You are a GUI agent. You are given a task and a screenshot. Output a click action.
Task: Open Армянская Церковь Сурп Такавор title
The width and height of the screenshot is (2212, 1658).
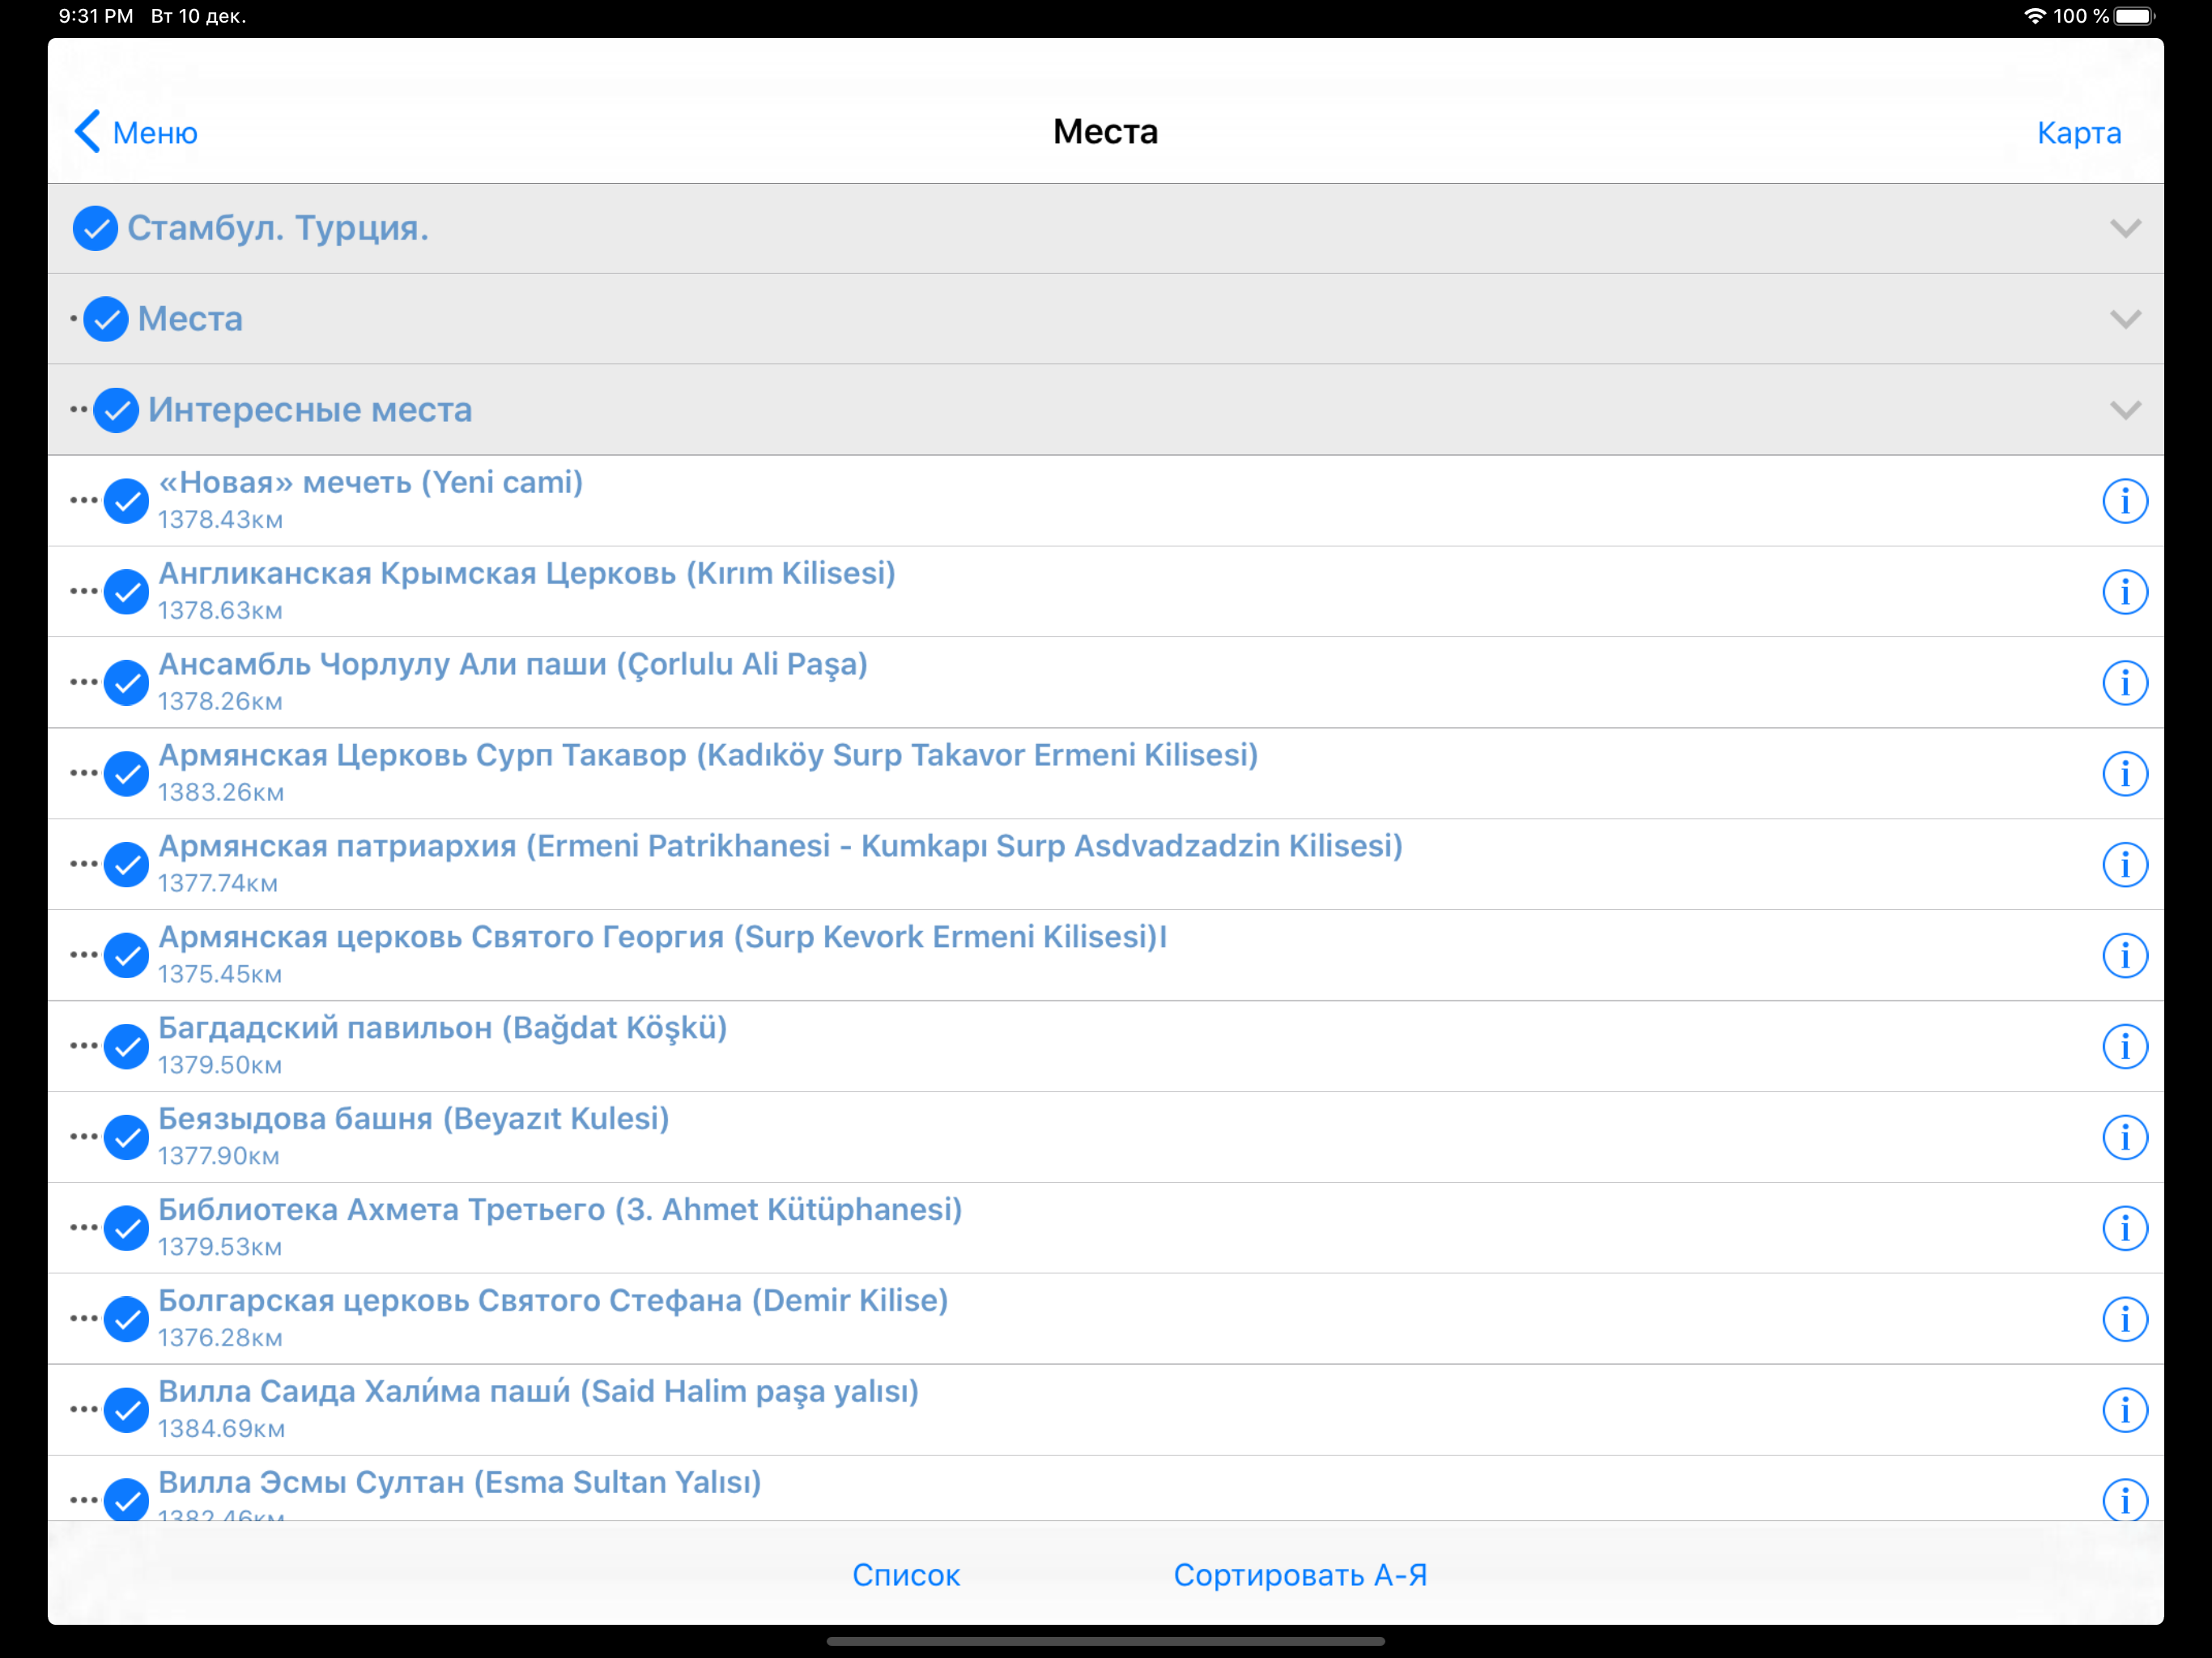click(708, 755)
